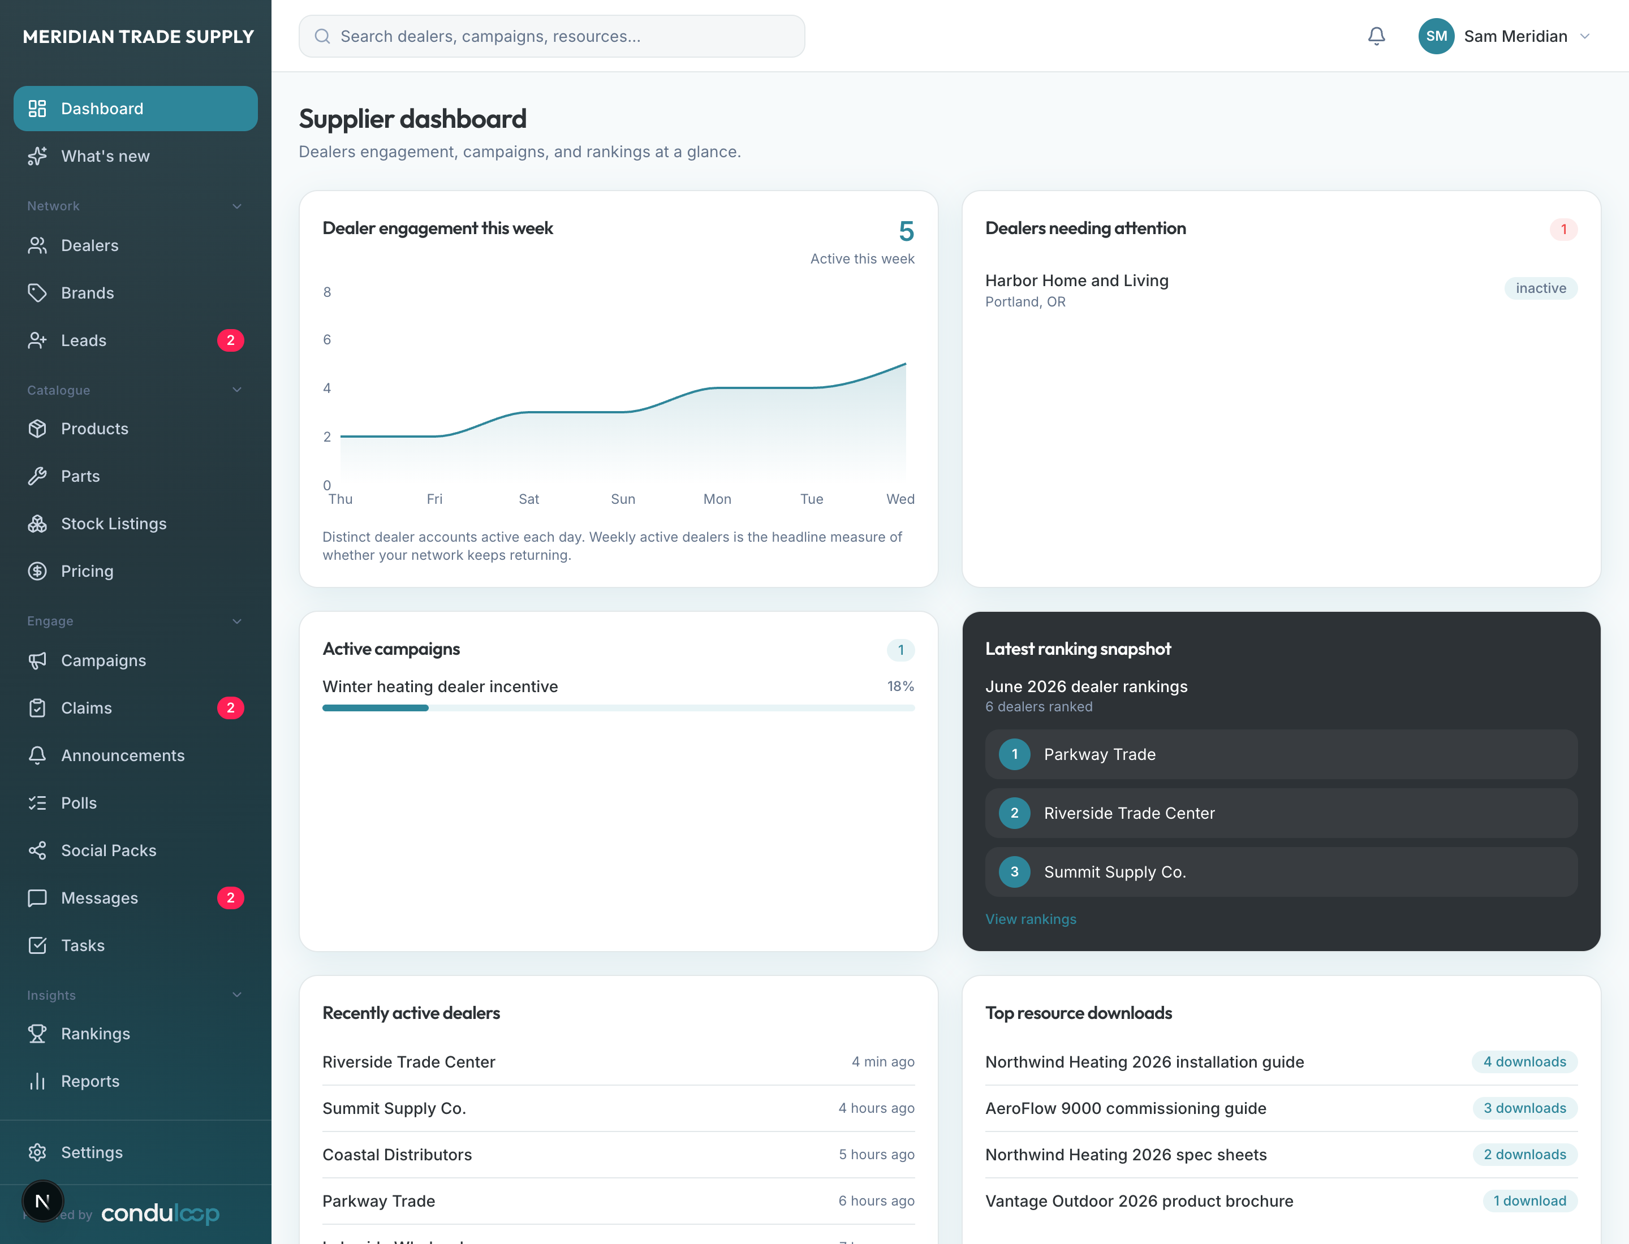Open Parkway Trade ranking row
Image resolution: width=1629 pixels, height=1244 pixels.
tap(1281, 754)
